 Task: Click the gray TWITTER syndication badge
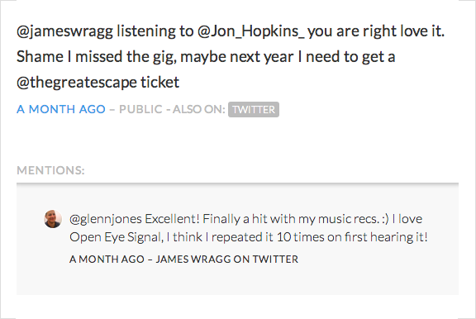click(x=254, y=110)
